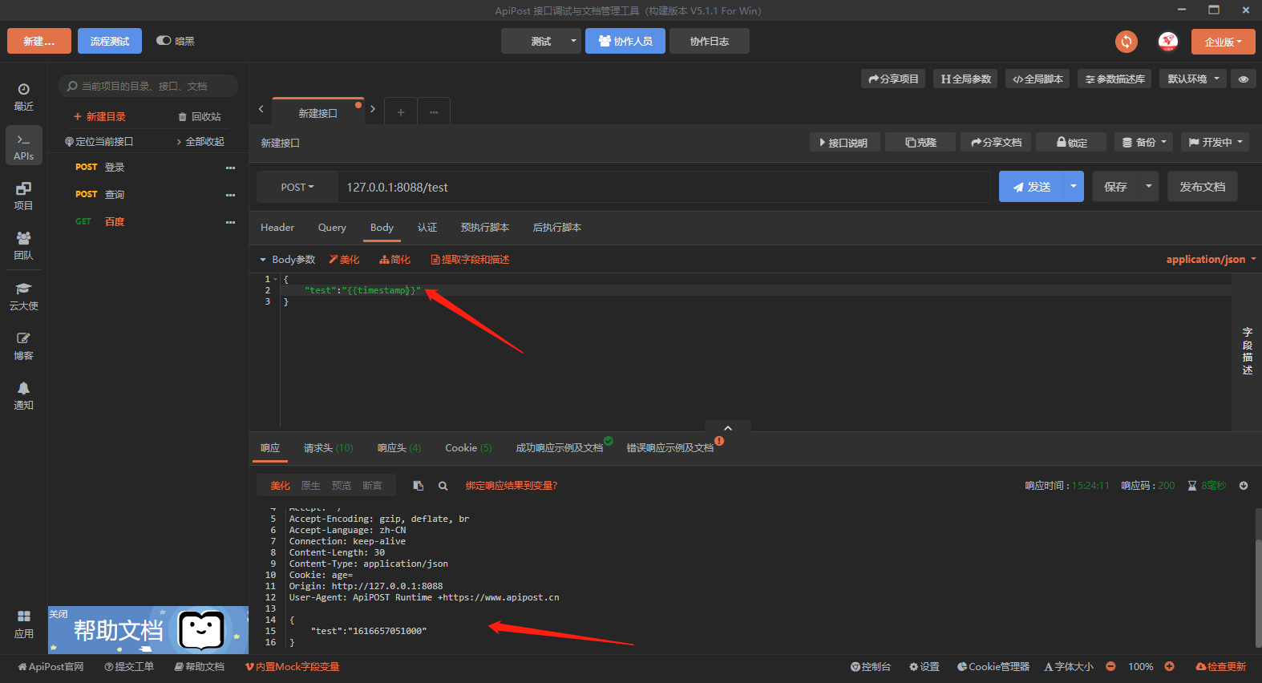Open the 请求头 response tab

tap(328, 448)
